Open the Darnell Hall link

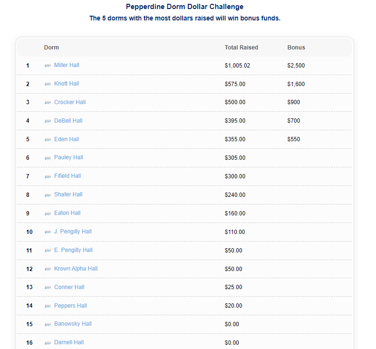[69, 342]
